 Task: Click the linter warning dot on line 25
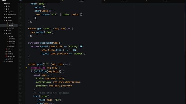(x=26, y=68)
